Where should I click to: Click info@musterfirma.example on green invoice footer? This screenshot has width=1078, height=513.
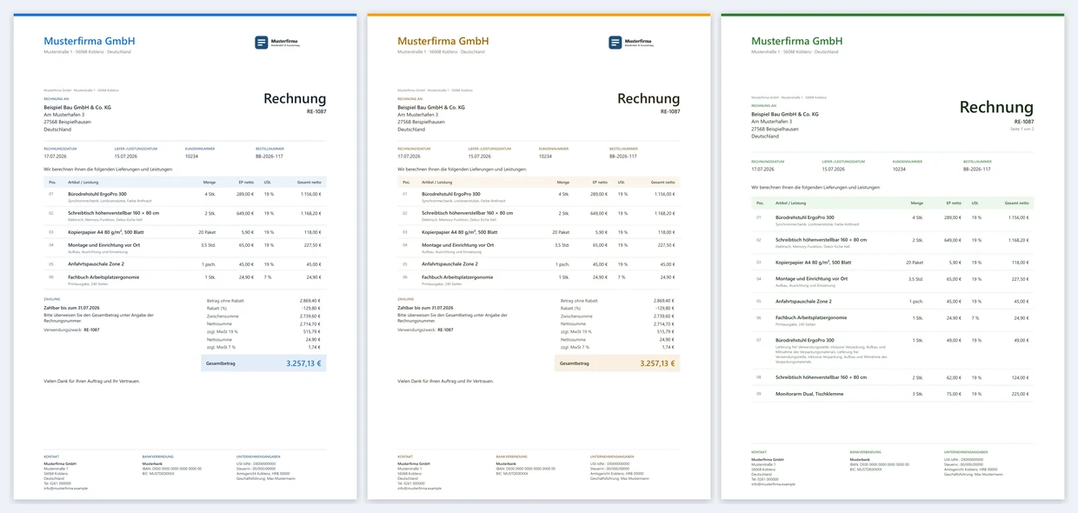[x=774, y=484]
